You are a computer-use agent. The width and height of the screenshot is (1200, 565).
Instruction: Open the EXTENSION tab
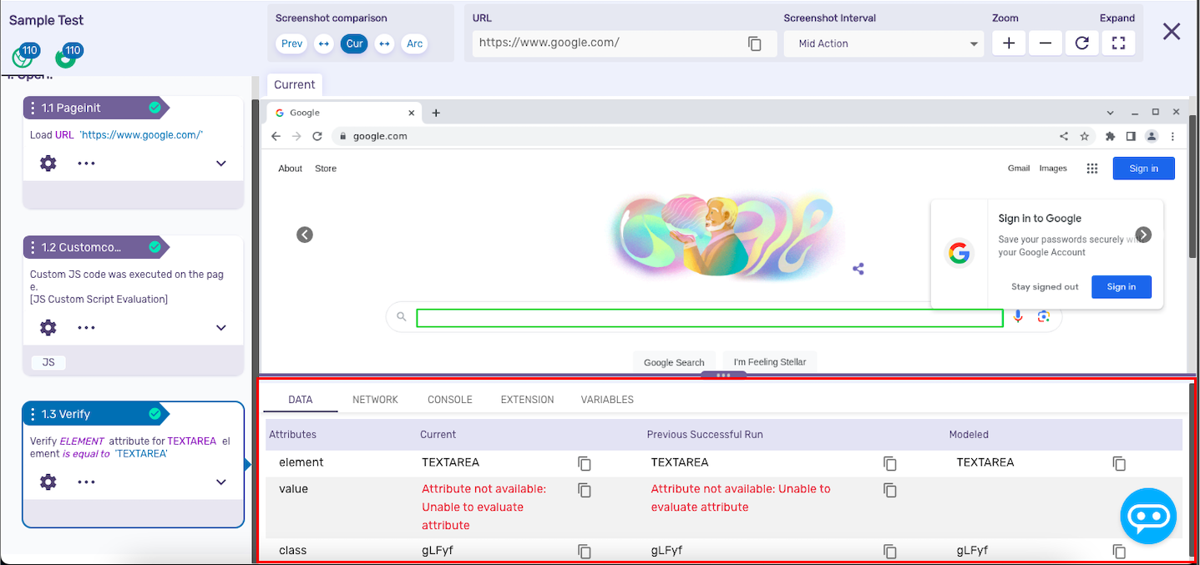tap(527, 400)
